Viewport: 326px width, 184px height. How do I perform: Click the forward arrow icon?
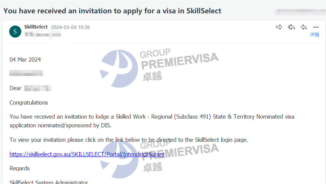(279, 27)
